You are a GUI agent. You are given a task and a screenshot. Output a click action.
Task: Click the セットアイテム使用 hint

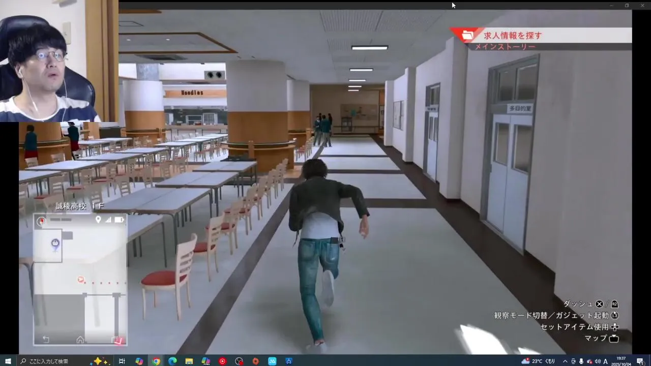575,327
